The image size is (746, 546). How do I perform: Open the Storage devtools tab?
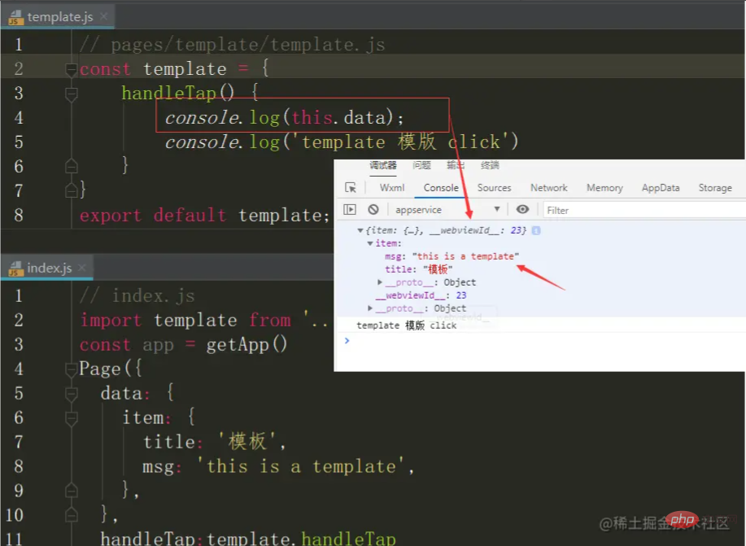(715, 187)
